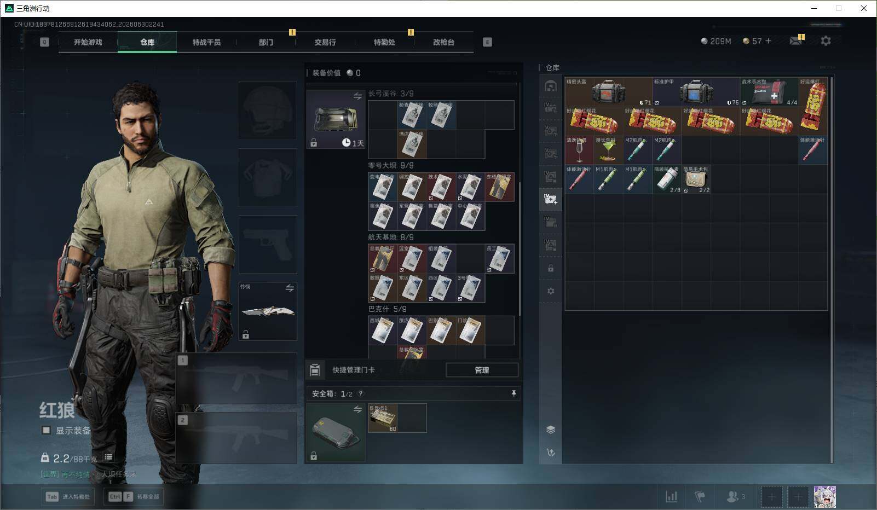
Task: Open the 改枪台 tab
Action: [x=443, y=42]
